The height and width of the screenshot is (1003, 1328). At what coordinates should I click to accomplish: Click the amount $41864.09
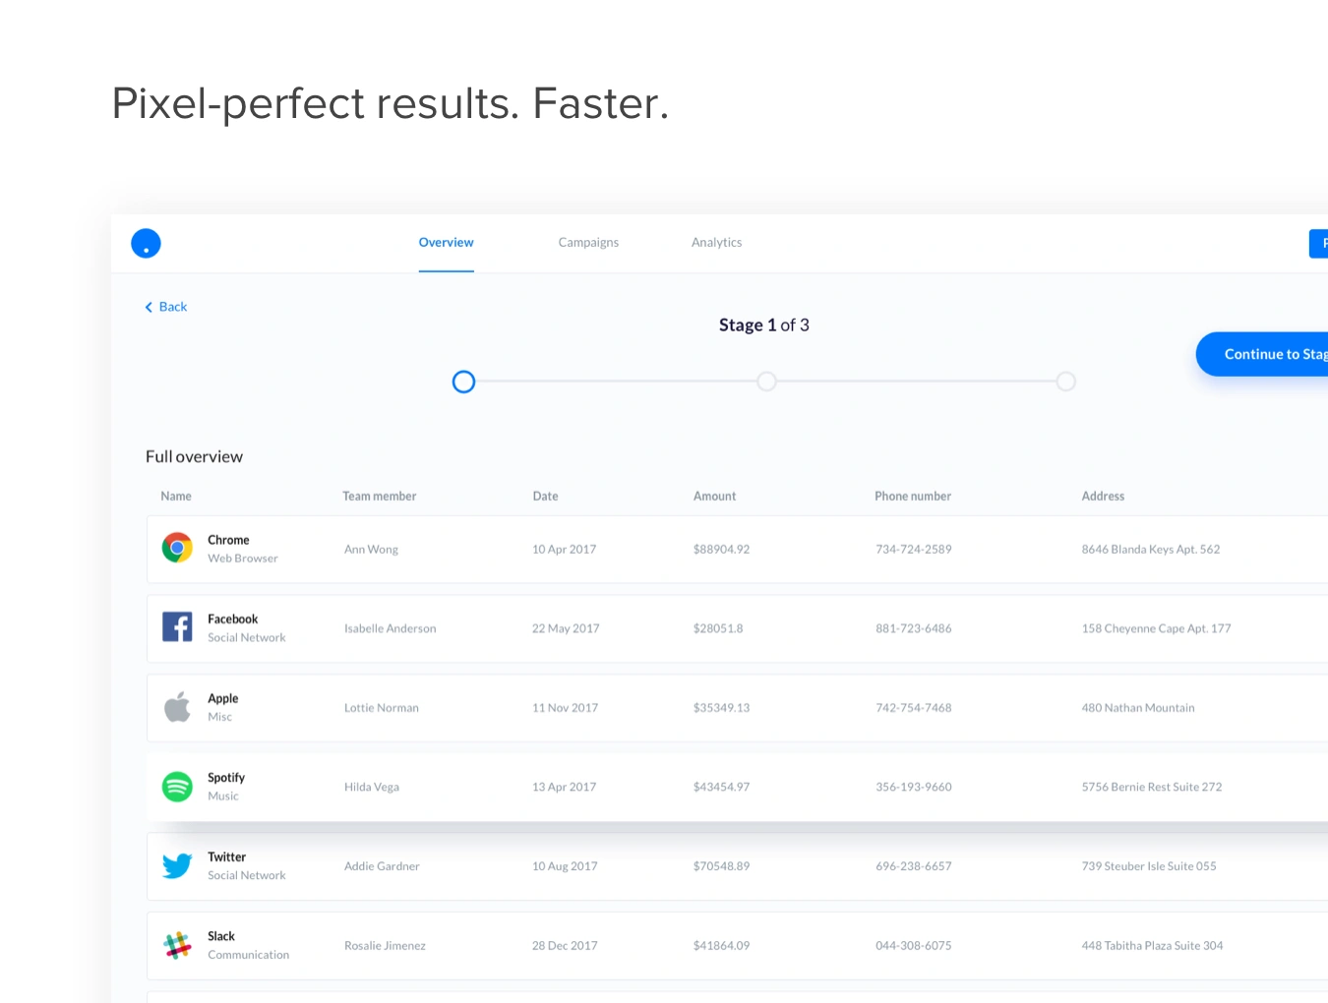point(721,945)
